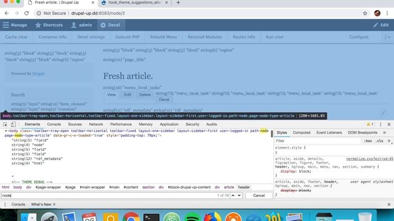Add a new style rule with plus icon
Screen dimensions: 394x221
[x=389, y=141]
